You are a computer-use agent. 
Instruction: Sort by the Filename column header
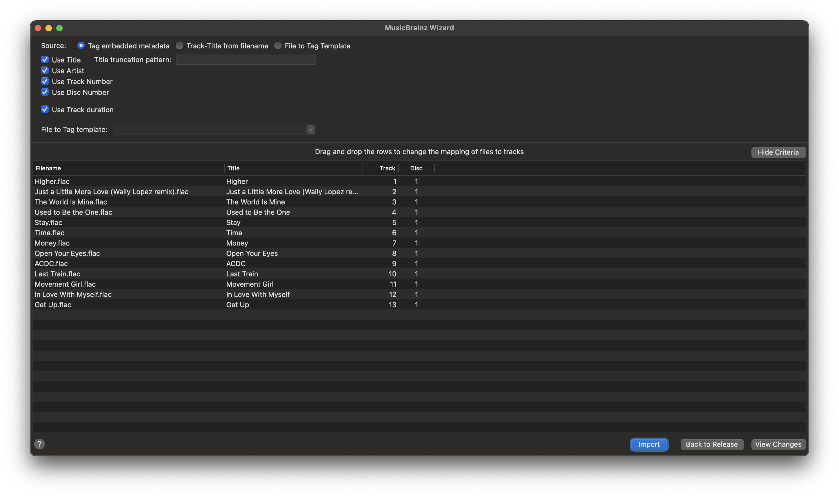(129, 168)
